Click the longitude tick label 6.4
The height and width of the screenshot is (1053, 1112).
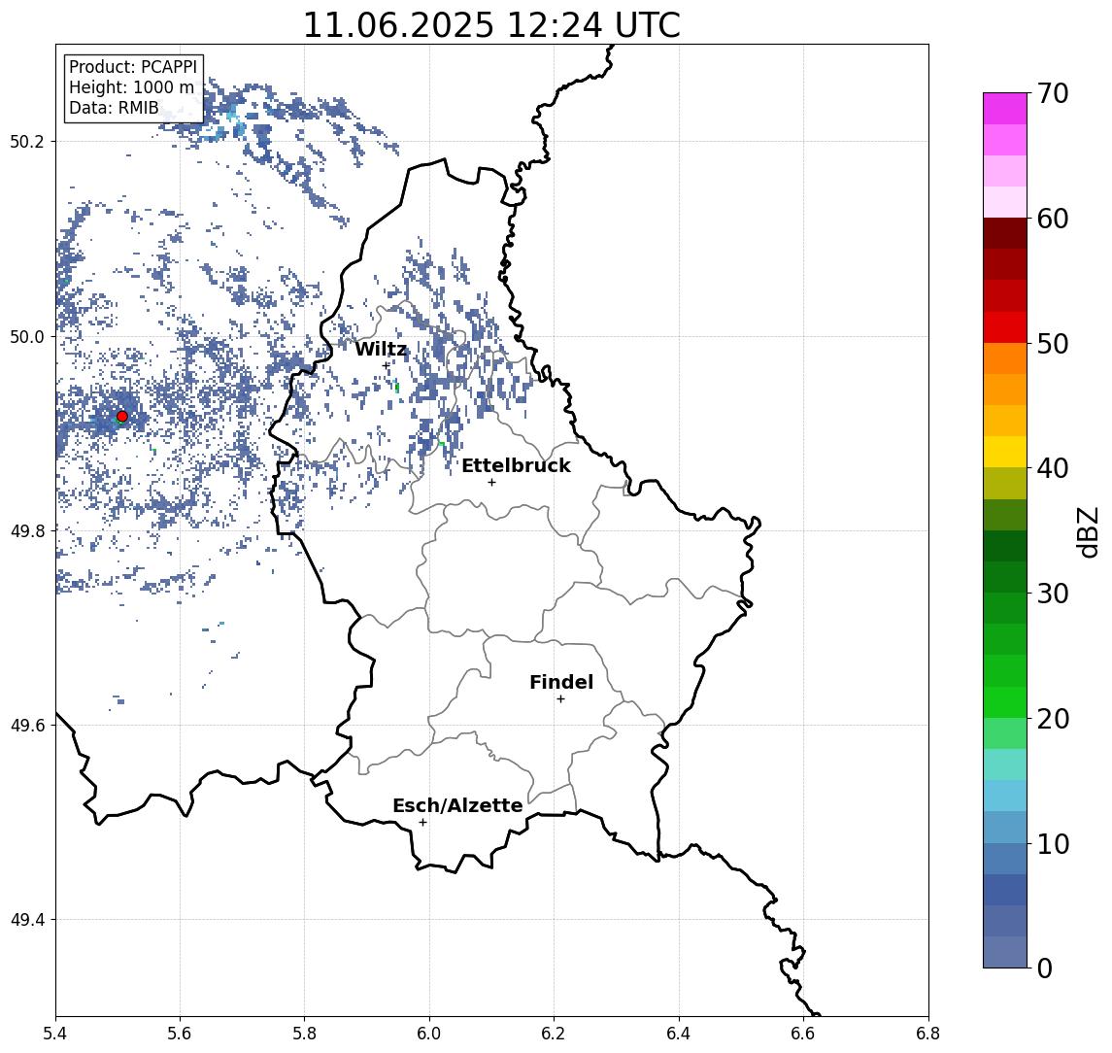(679, 1034)
